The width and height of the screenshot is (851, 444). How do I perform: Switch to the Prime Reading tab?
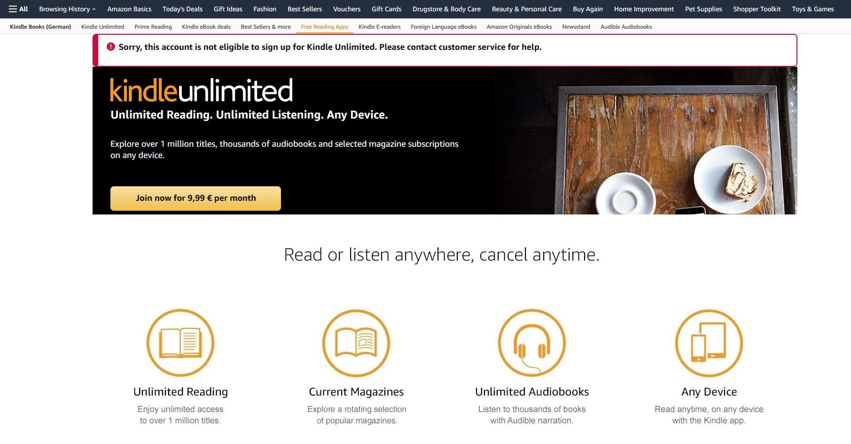153,27
